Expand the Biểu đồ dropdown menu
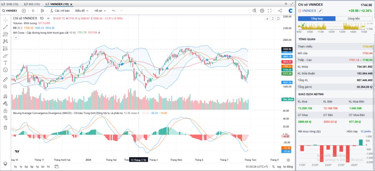The height and width of the screenshot is (171, 375). click(82, 11)
